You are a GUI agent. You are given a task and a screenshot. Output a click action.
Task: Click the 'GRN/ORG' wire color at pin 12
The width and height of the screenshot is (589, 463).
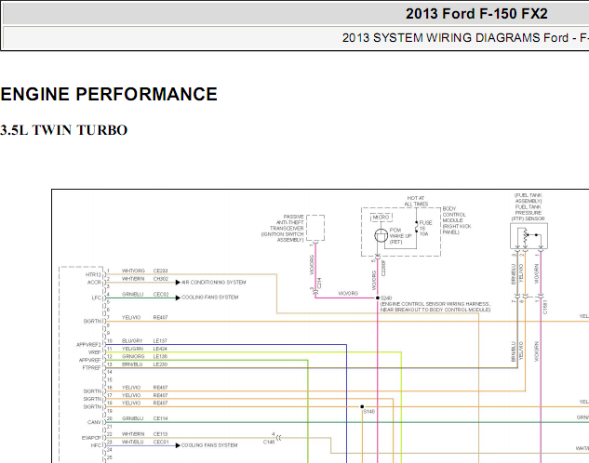tap(133, 356)
